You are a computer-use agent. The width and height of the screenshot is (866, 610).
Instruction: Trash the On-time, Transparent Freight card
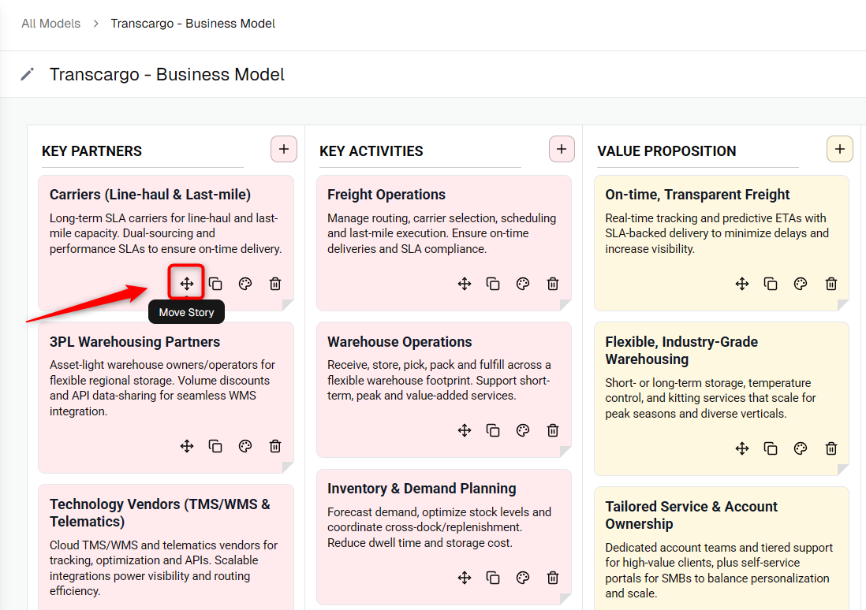pyautogui.click(x=831, y=284)
